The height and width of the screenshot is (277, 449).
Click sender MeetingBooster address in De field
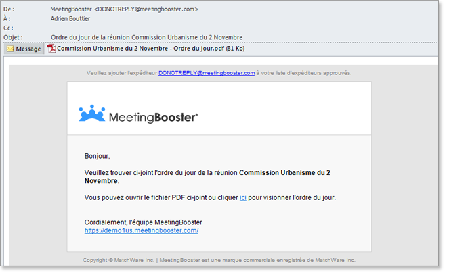(125, 9)
